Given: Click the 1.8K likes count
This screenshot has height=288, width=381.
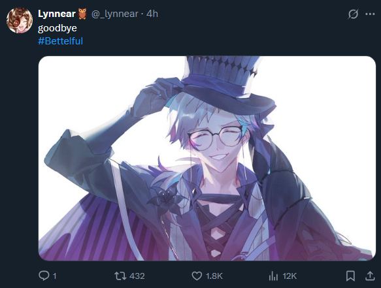Looking at the screenshot, I should coord(214,276).
